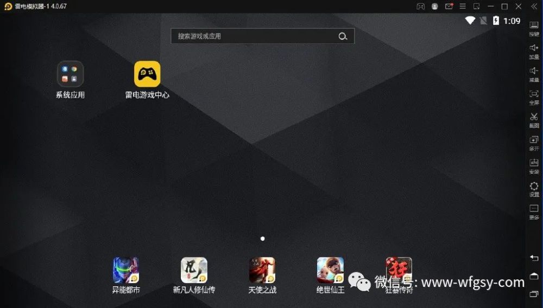543x308 pixels.
Task: Collapse the right sidebar with double chevron
Action: 534,7
